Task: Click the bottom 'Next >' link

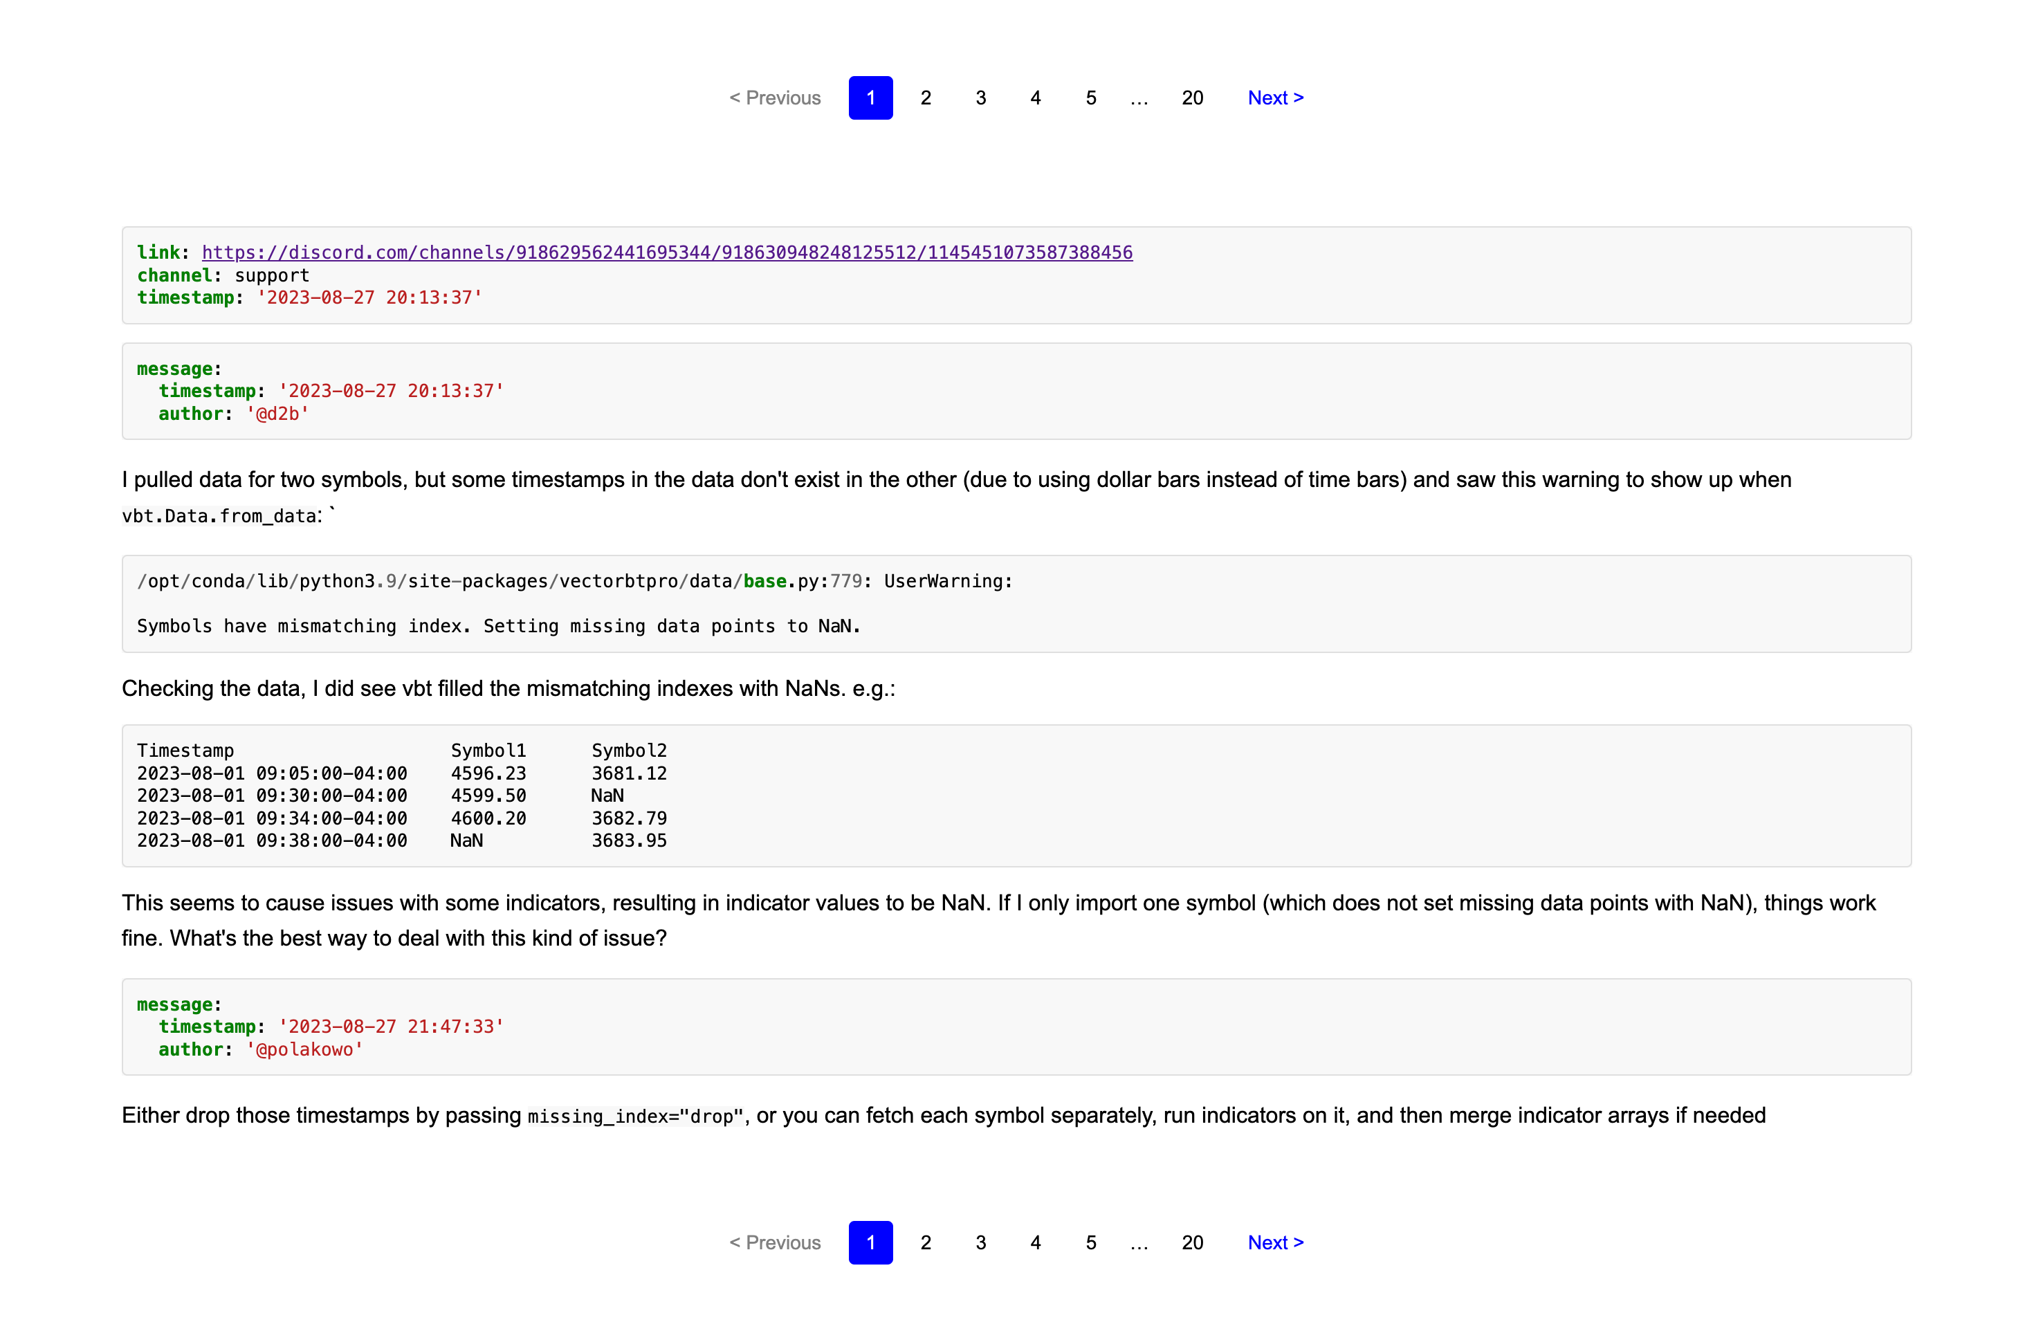Action: tap(1275, 1242)
